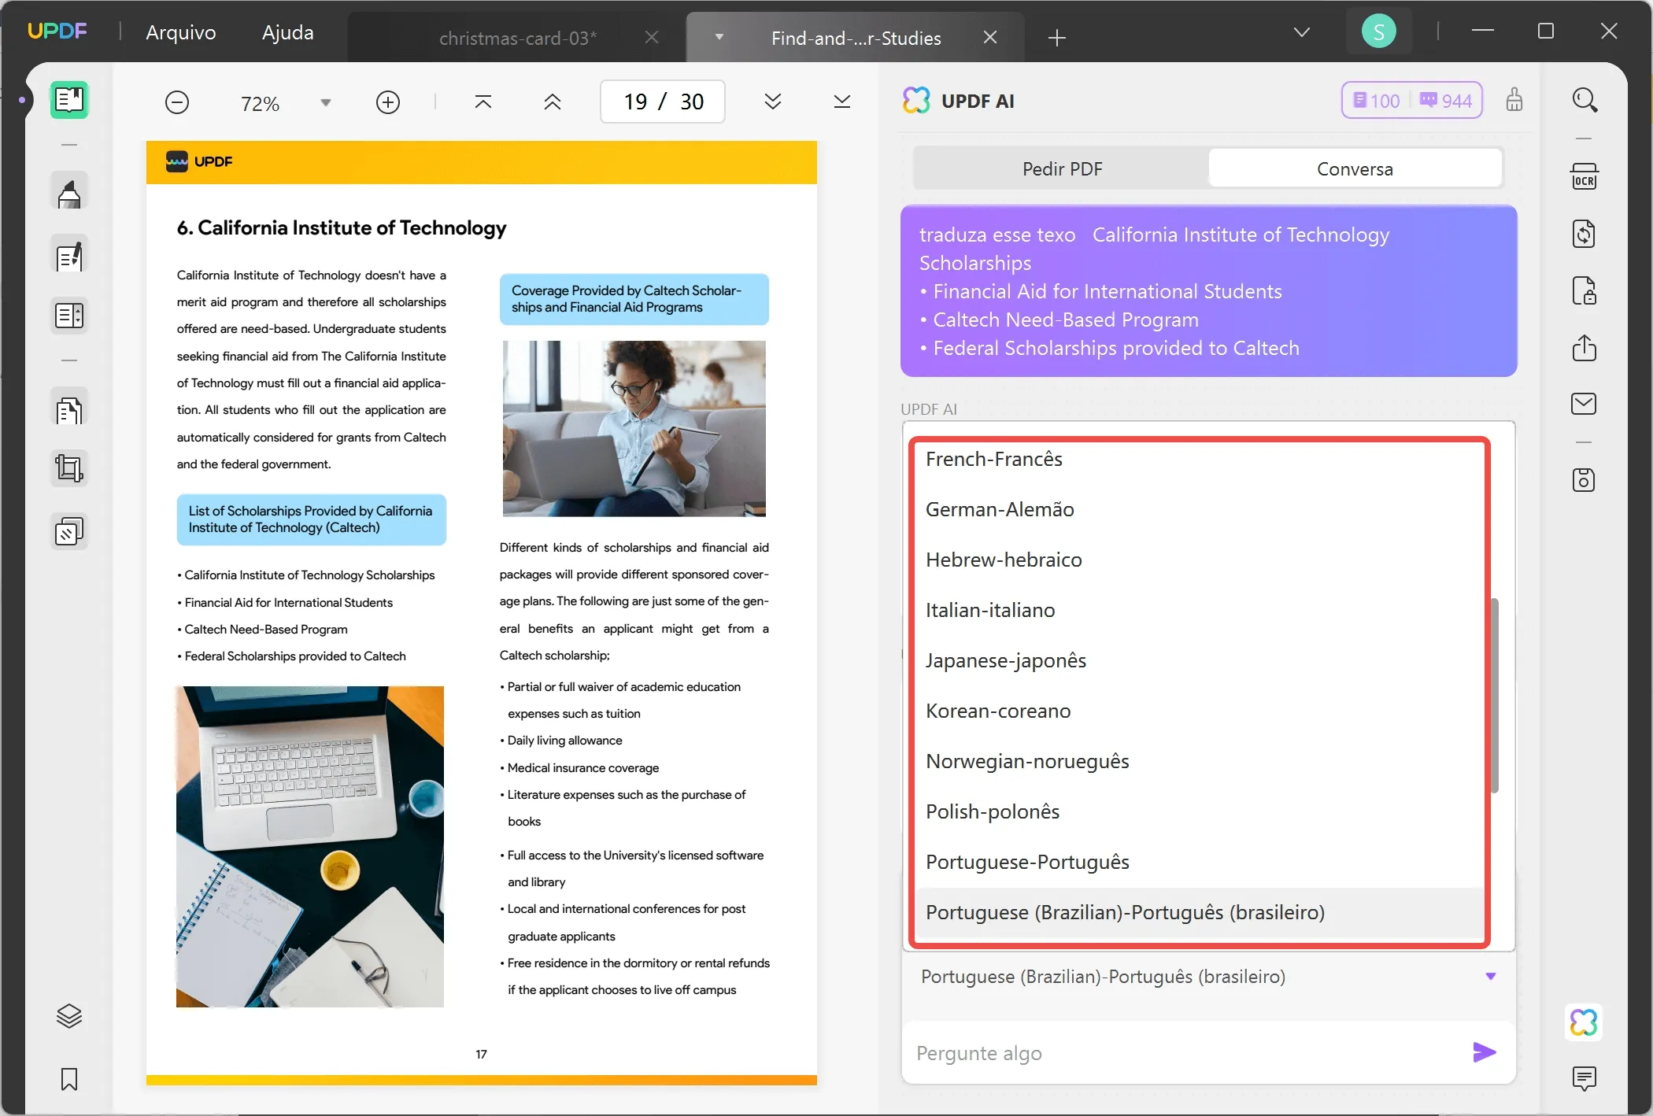
Task: Add a new tab with the plus button
Action: coord(1057,37)
